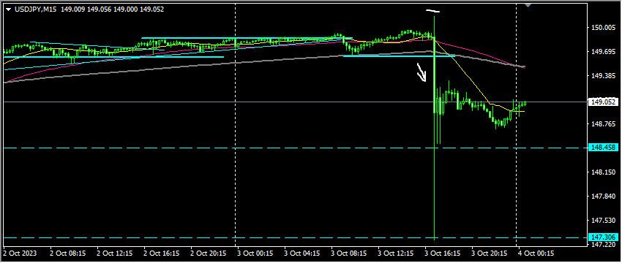
Task: Click the 4 Oct 00:15 time label
Action: (x=536, y=253)
